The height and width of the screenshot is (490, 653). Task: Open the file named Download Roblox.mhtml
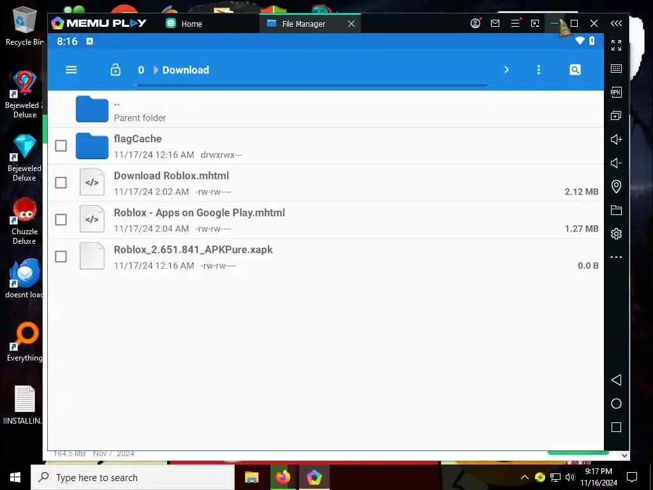click(172, 176)
